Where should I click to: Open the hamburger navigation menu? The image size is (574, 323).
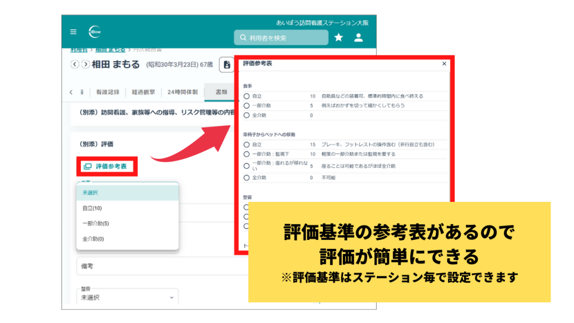[73, 33]
